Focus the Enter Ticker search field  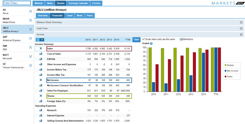click(17, 3)
